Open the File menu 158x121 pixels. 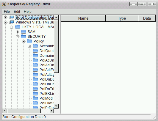7,12
